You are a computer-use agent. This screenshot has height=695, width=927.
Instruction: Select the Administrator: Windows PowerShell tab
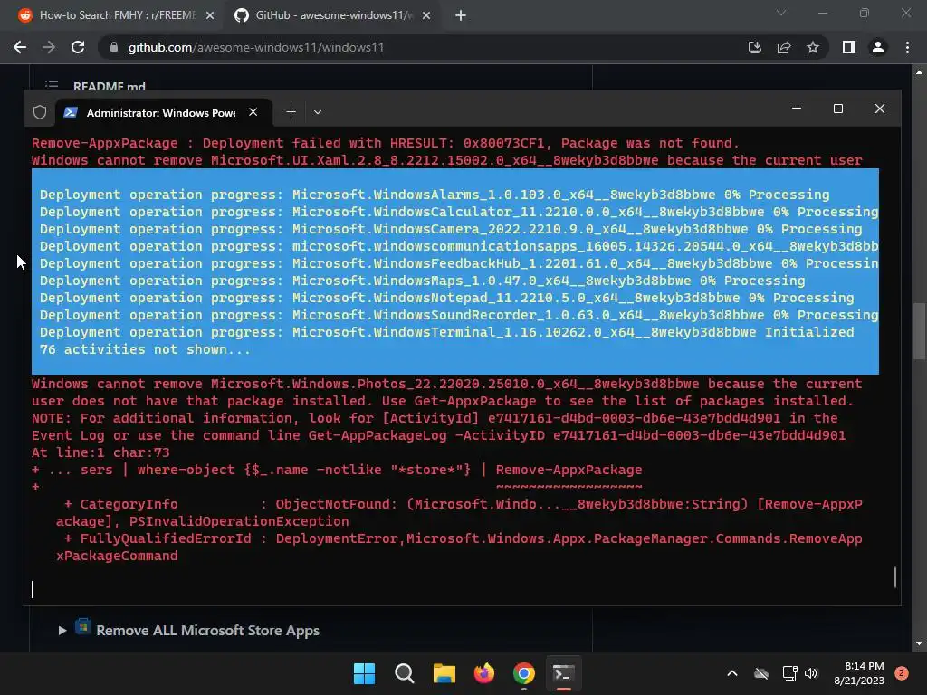tap(161, 112)
